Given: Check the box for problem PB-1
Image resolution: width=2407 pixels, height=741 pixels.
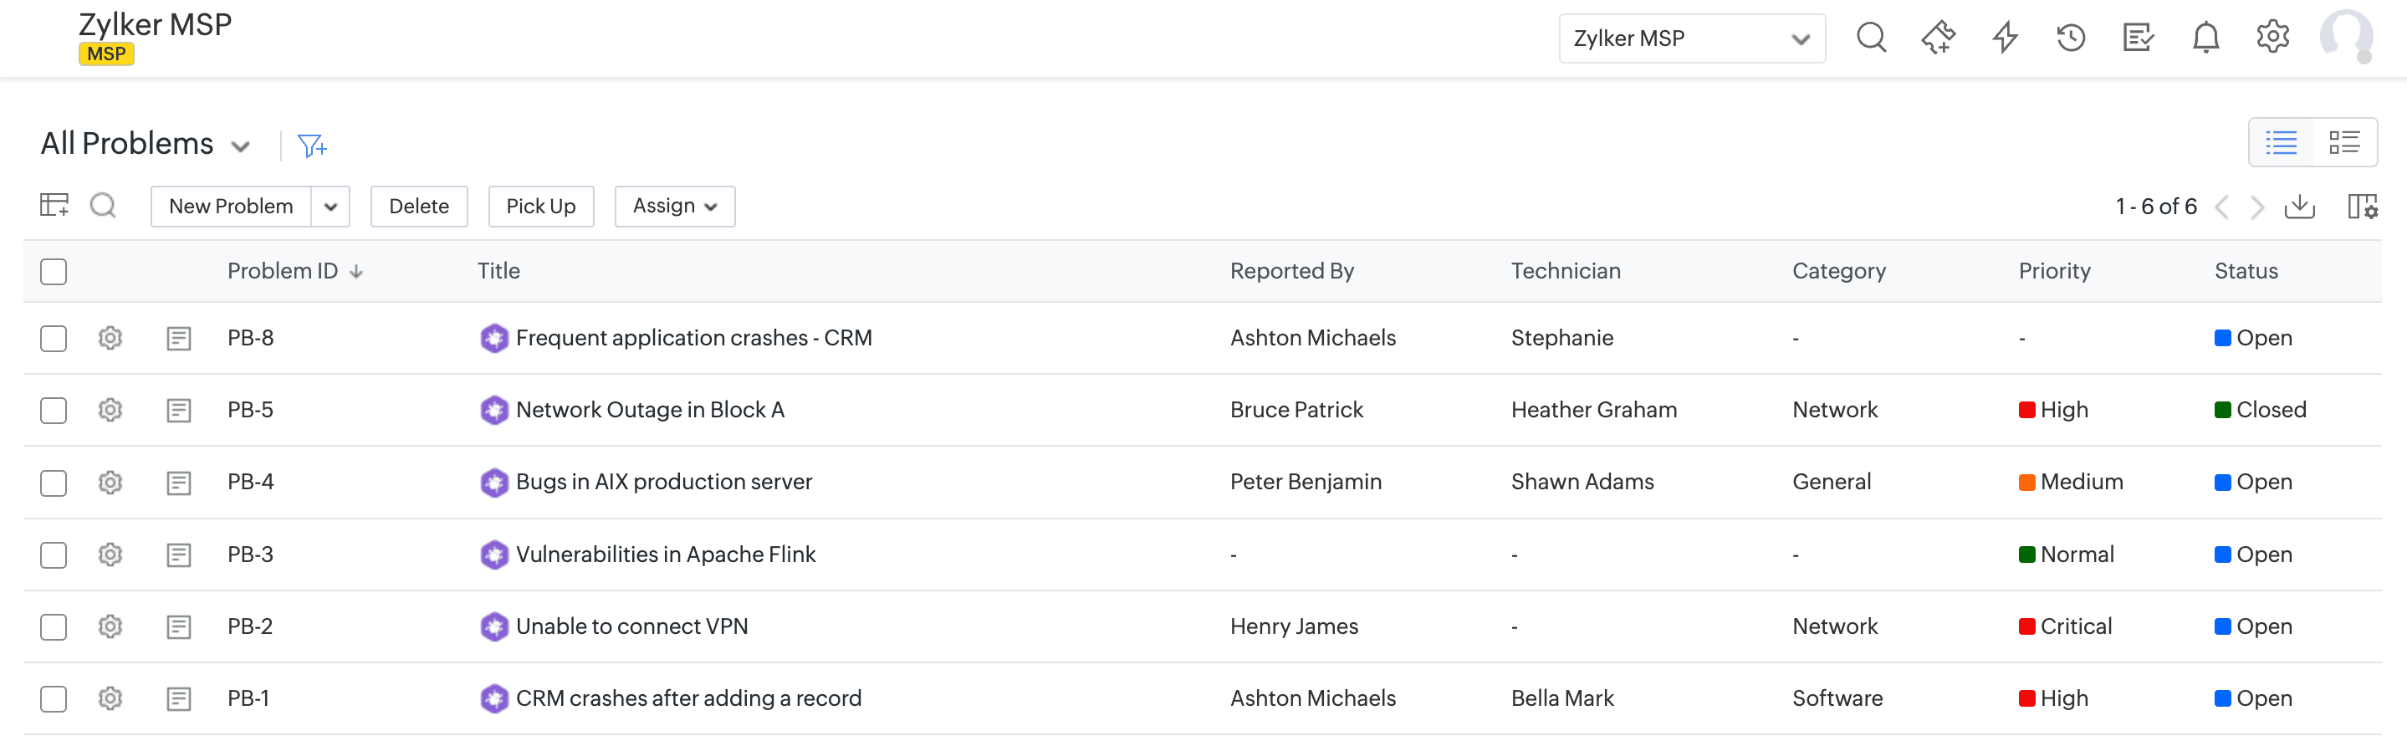Looking at the screenshot, I should 54,699.
